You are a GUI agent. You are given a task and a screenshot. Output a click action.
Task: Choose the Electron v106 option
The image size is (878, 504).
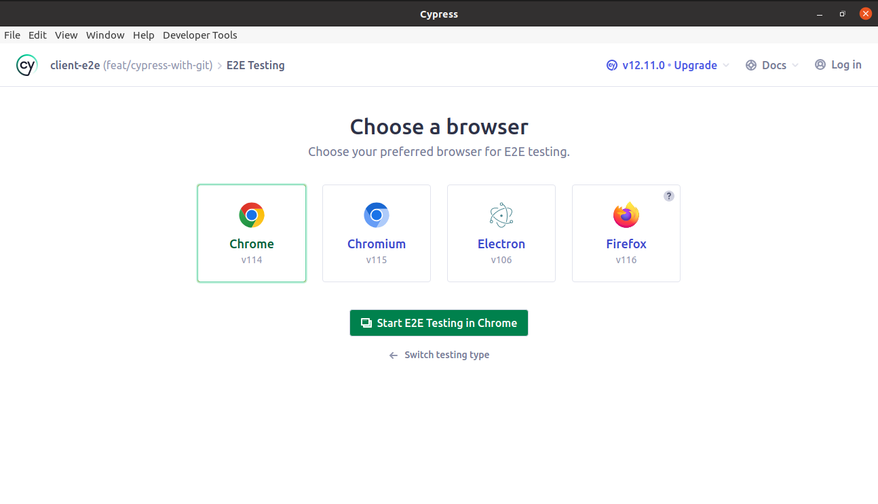point(501,233)
